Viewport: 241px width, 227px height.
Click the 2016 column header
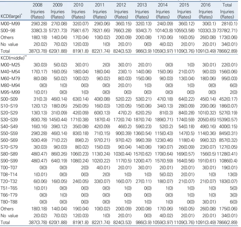point(205,5)
